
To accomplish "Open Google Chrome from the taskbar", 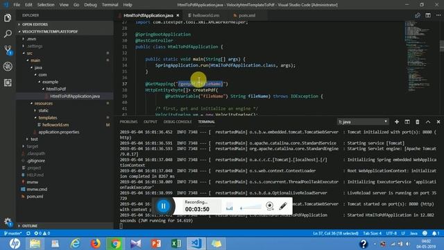I will tap(116, 244).
